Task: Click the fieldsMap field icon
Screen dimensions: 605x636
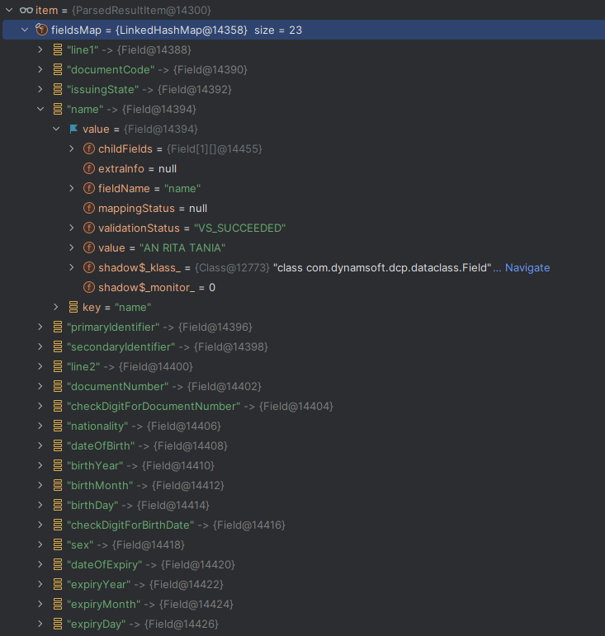Action: coord(41,30)
